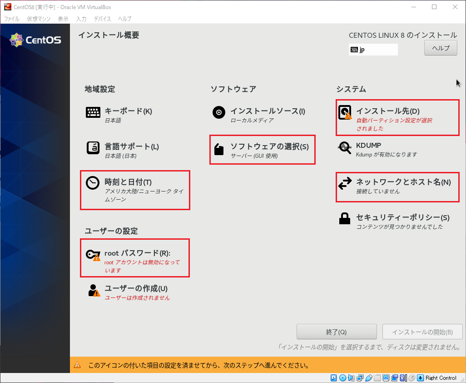Click 'root アカウントは無効になっています' text
Viewport: 466px width, 383px height.
[142, 266]
